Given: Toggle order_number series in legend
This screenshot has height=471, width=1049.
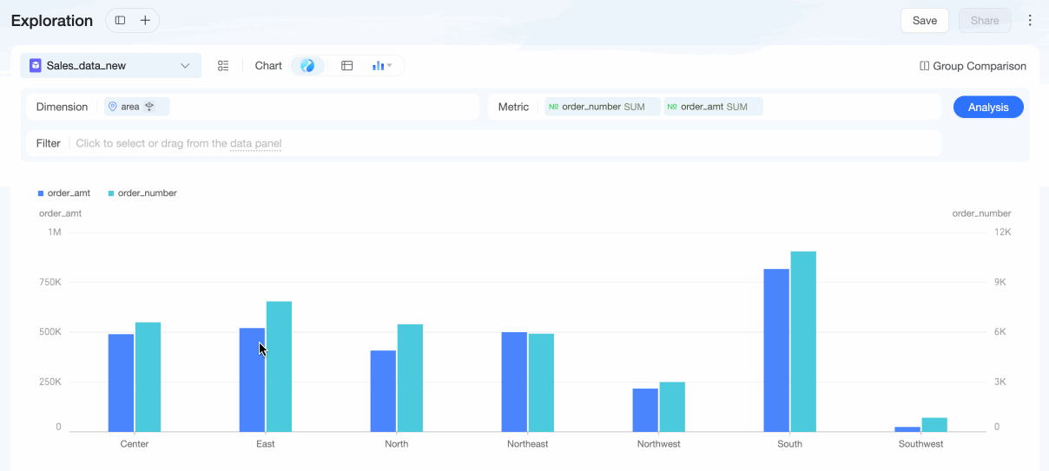Looking at the screenshot, I should click(x=142, y=193).
